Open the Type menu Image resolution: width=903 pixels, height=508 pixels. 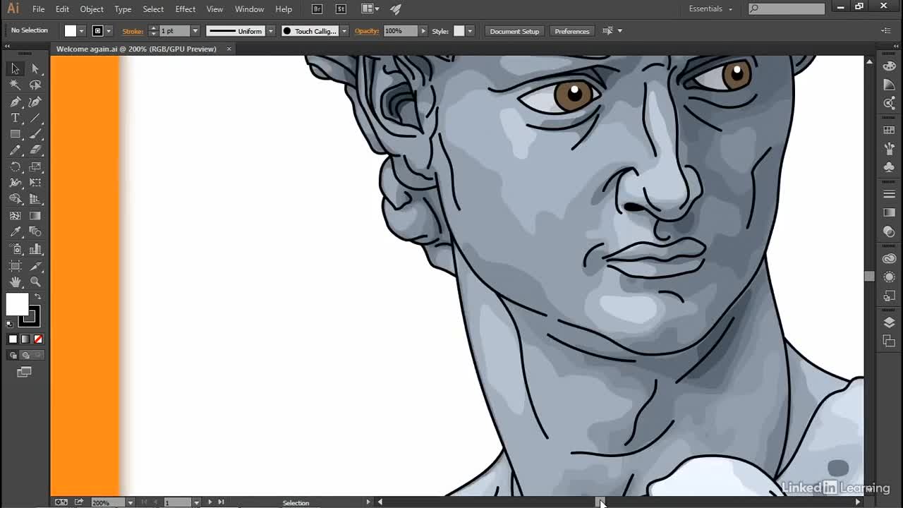coord(123,9)
